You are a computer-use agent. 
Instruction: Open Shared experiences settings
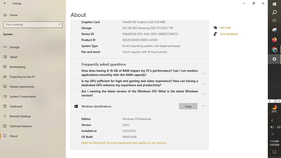22,87
